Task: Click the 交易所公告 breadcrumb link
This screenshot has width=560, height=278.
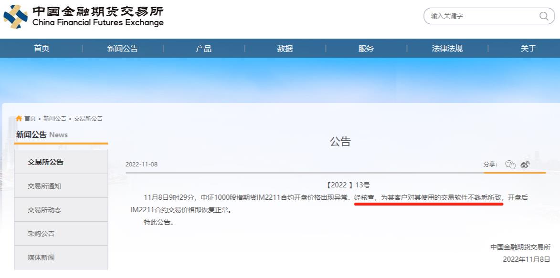Action: [88, 118]
